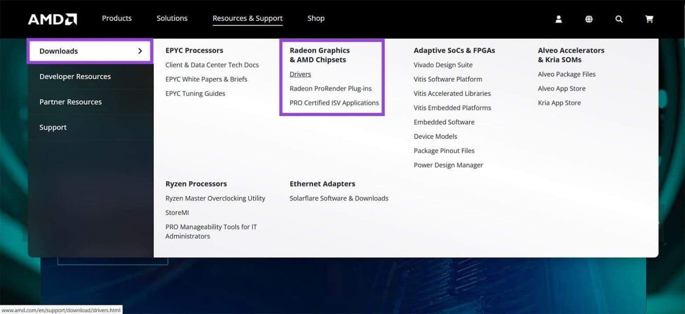The width and height of the screenshot is (685, 314).
Task: Open EPYC Tuning Guides
Action: [195, 93]
